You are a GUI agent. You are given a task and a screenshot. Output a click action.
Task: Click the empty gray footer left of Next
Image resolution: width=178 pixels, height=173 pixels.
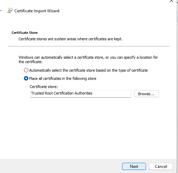pos(60,166)
